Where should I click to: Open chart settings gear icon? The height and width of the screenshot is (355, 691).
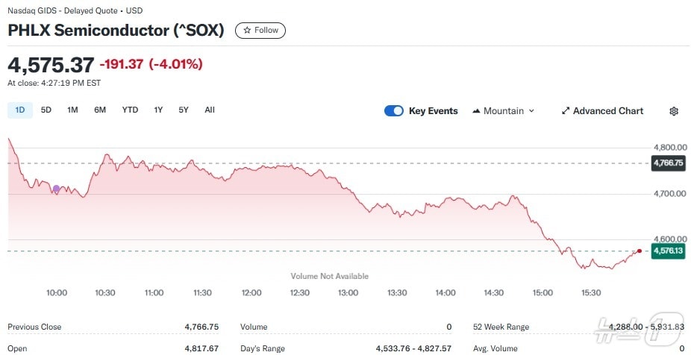674,111
